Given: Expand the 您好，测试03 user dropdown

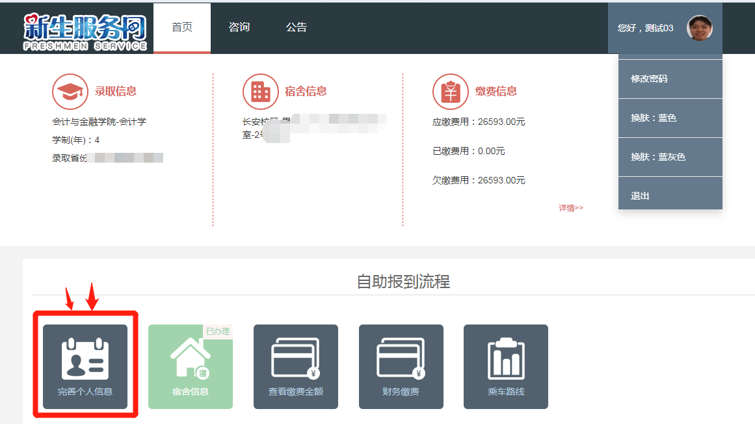Looking at the screenshot, I should click(645, 28).
